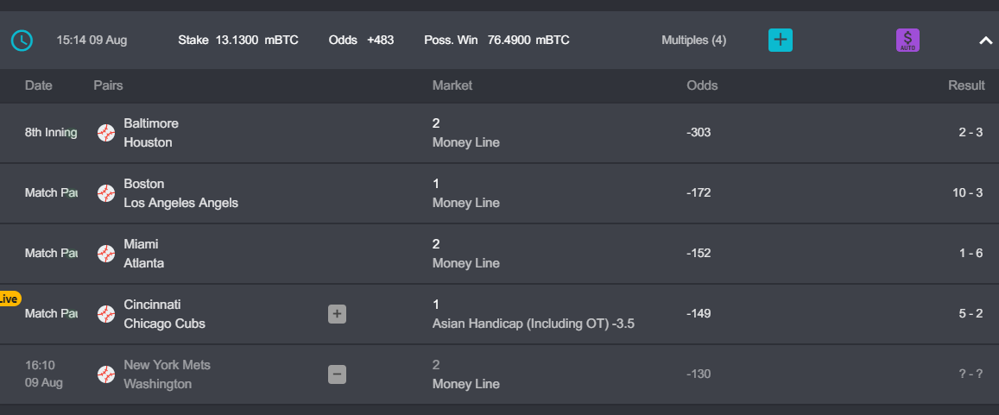
Task: Click the clock pending-bet icon
Action: coord(22,41)
